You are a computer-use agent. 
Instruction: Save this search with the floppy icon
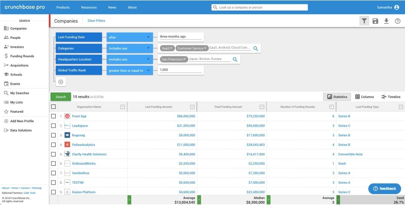(x=375, y=21)
